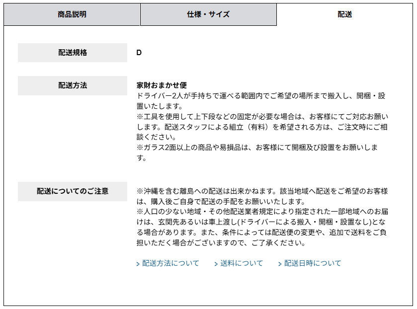
Task: Follow the 送料について link
Action: [242, 263]
